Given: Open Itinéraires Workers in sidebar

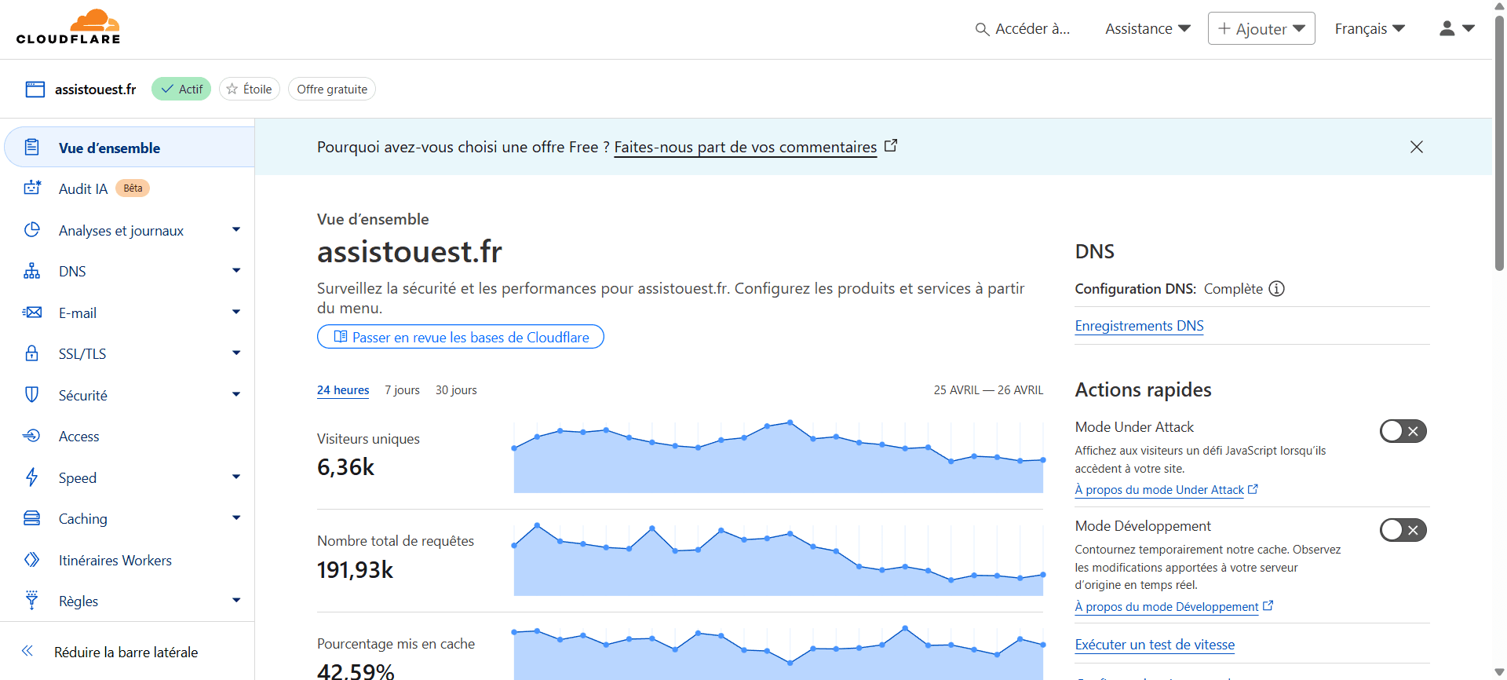Looking at the screenshot, I should pyautogui.click(x=115, y=560).
